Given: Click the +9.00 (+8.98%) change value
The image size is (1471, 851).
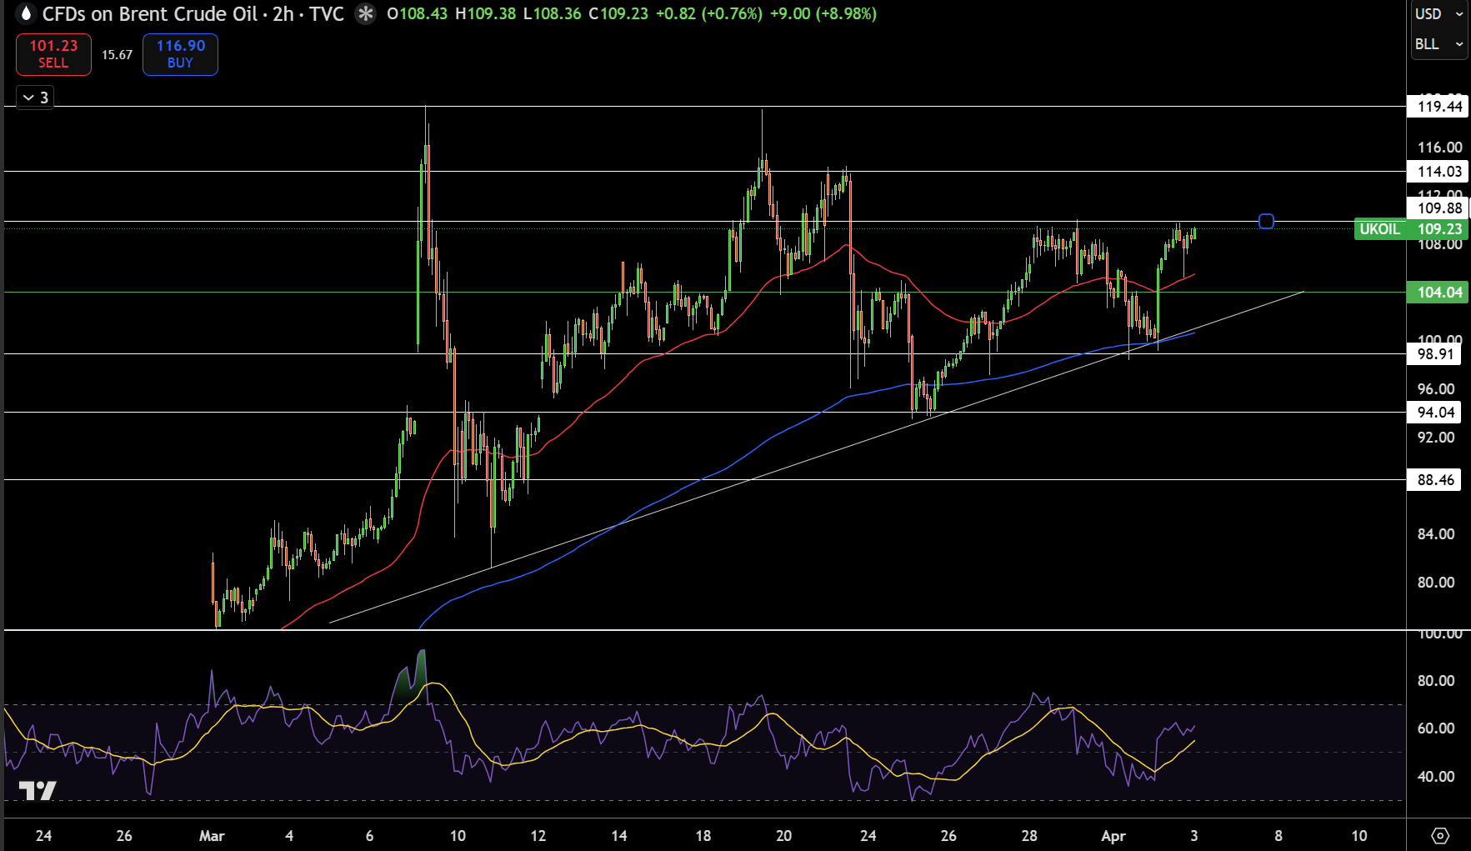Looking at the screenshot, I should (x=823, y=14).
